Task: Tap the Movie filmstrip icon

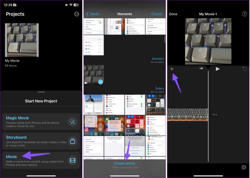Action: pos(72,160)
